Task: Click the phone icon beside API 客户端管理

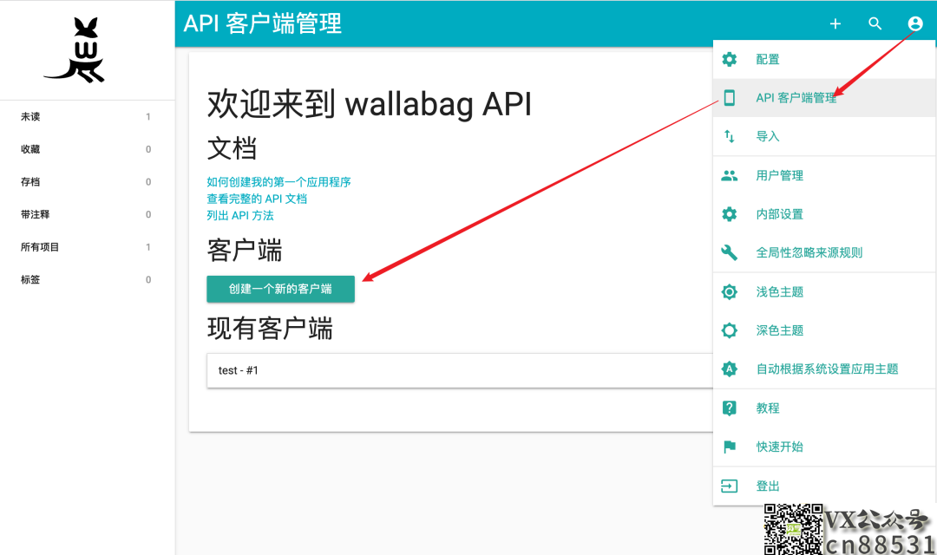Action: coord(729,97)
